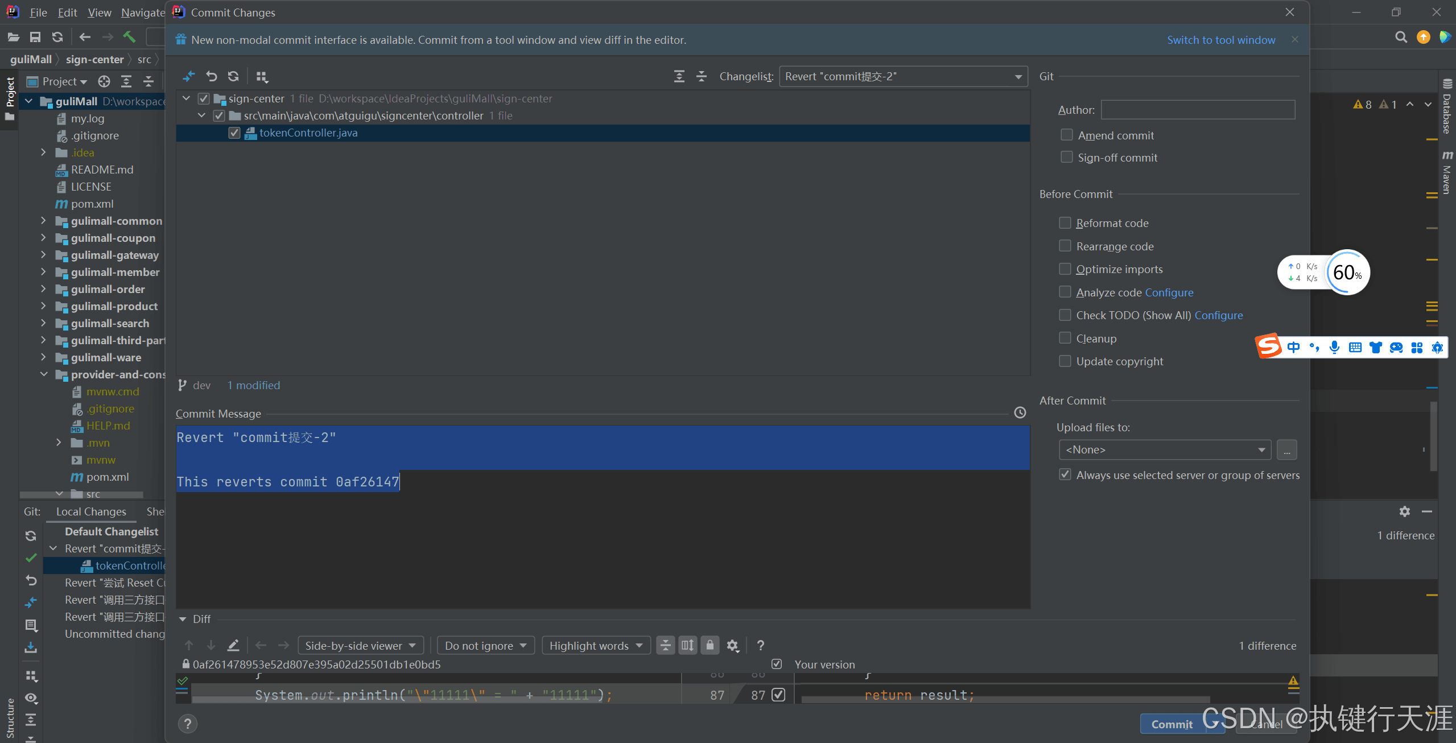Click Collapse All icon near Changelist
Image resolution: width=1456 pixels, height=743 pixels.
[702, 76]
